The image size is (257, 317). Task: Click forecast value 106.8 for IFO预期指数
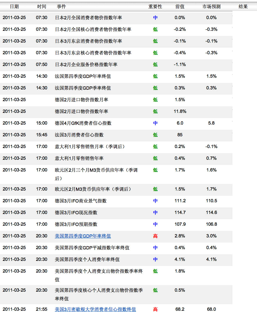211,224
